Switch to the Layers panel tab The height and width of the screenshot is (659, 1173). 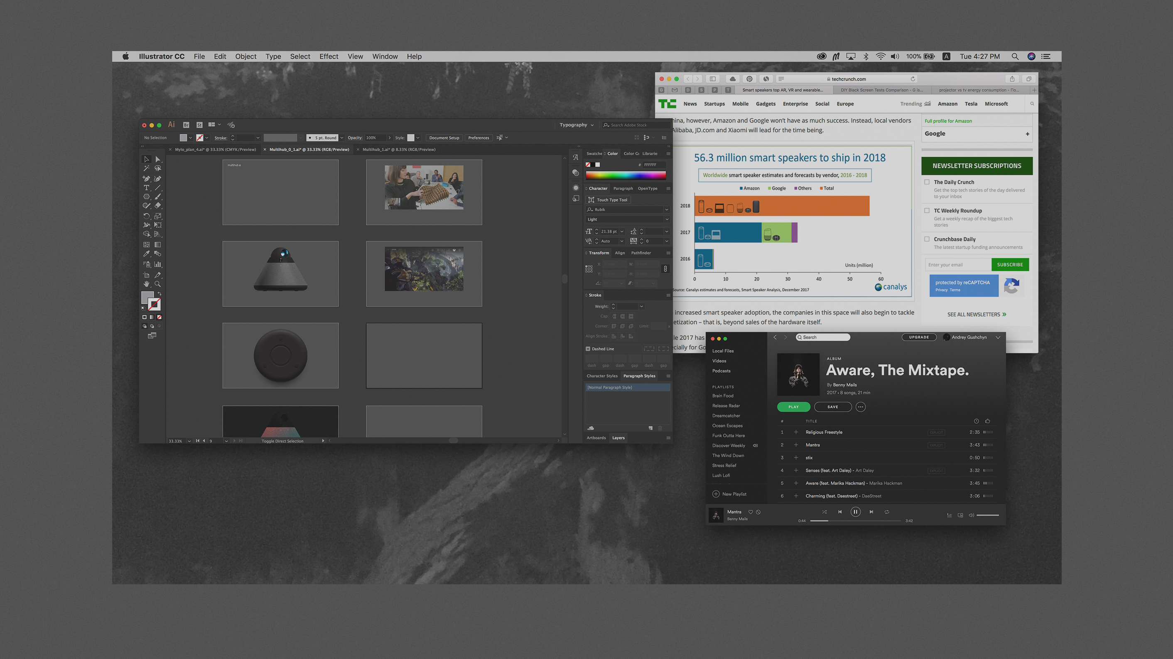click(x=618, y=437)
